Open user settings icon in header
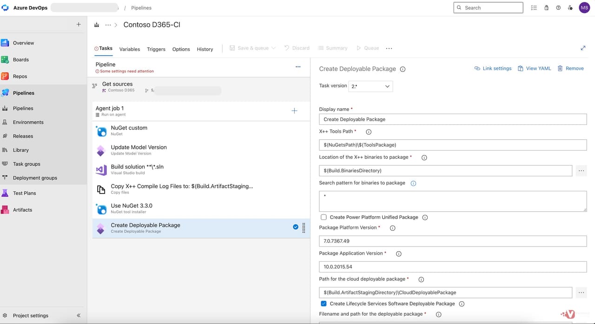The width and height of the screenshot is (595, 324). coord(570,8)
